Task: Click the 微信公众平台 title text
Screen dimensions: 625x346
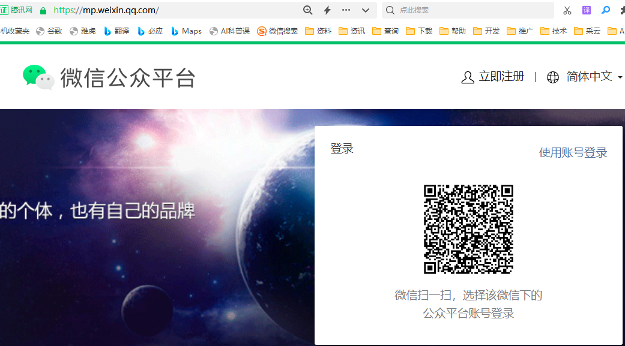Action: (x=128, y=77)
